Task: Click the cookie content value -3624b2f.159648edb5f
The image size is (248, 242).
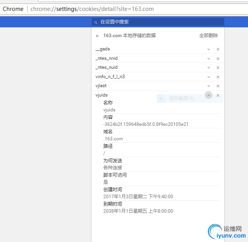Action: click(146, 124)
